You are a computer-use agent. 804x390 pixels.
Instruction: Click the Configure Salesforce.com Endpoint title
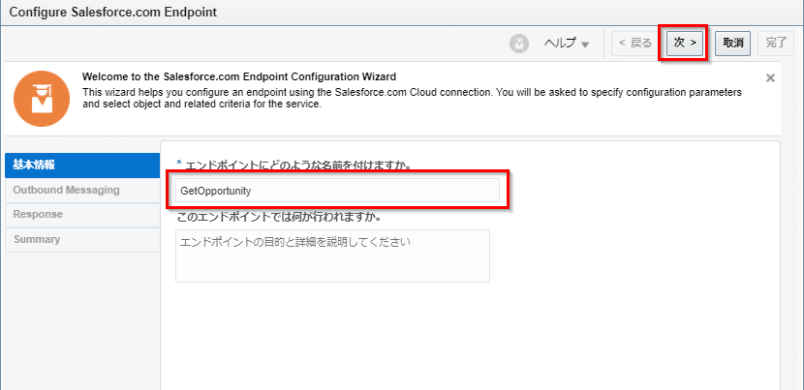(112, 12)
